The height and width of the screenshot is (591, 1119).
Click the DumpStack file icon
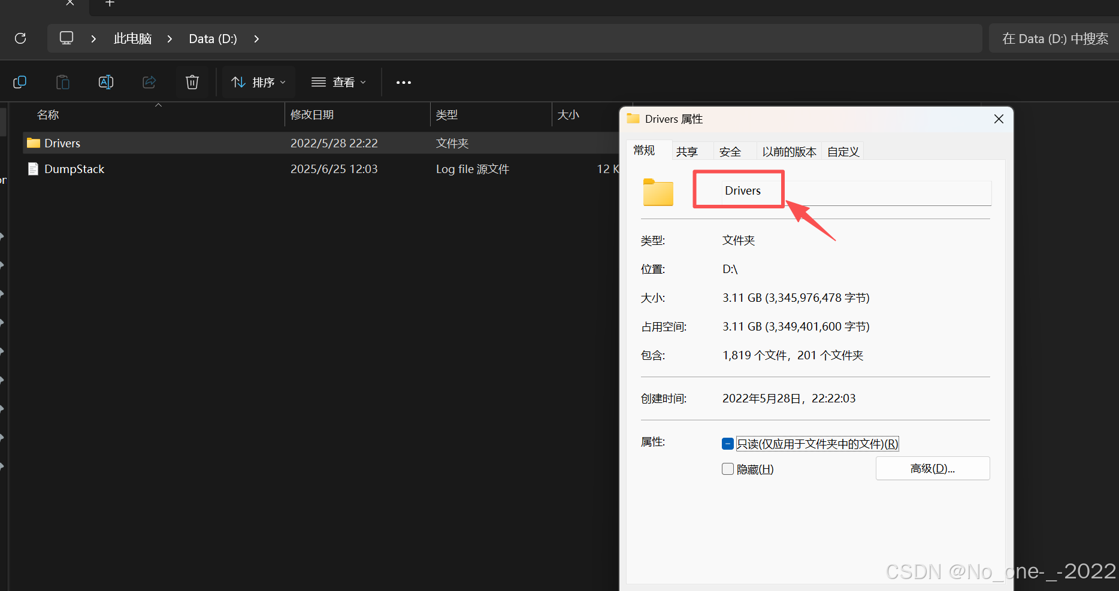point(34,169)
